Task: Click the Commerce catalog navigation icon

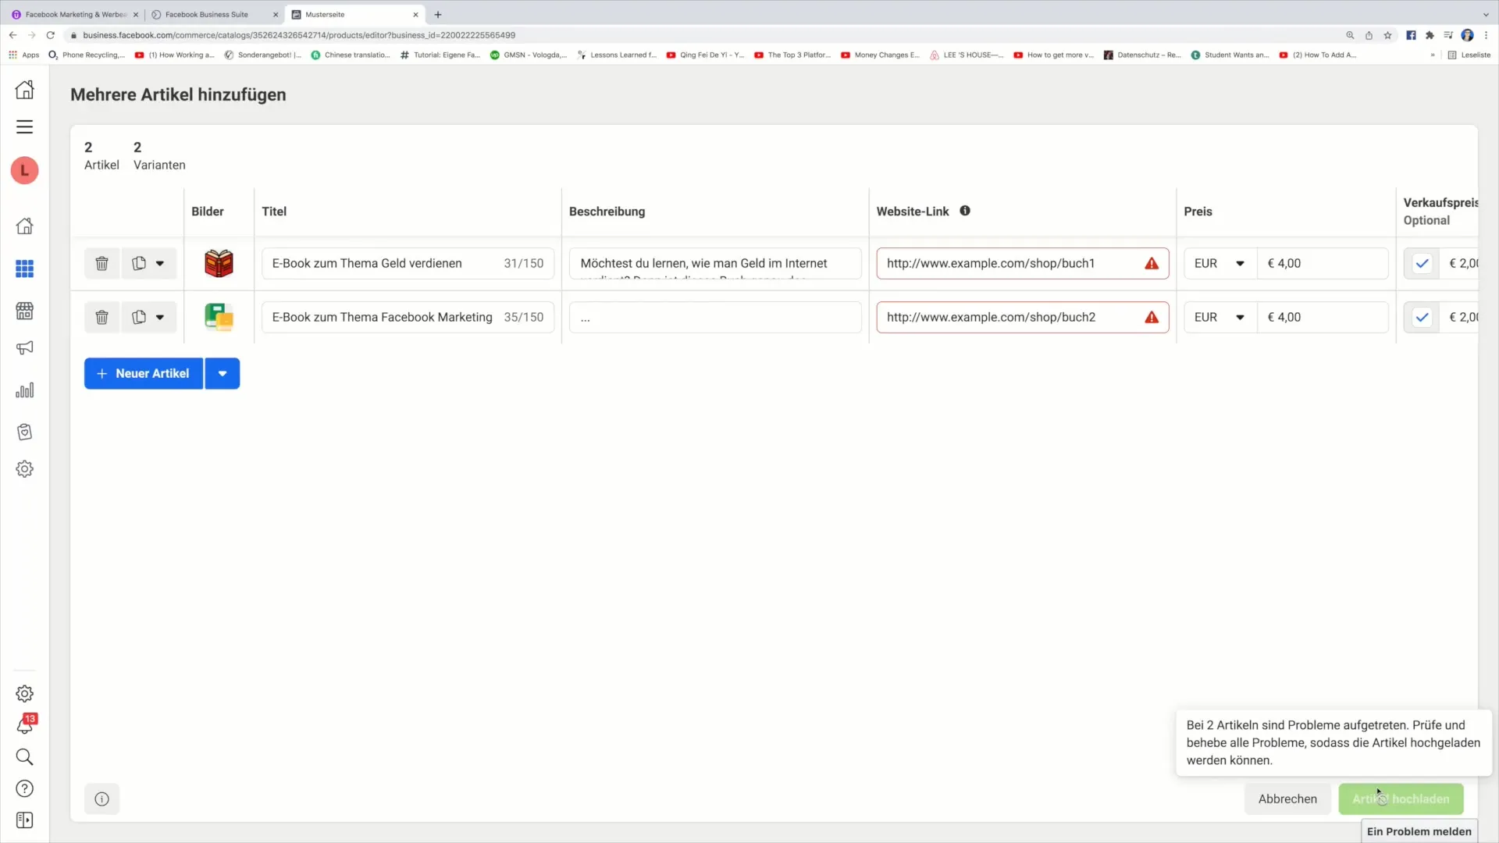Action: [x=25, y=309]
